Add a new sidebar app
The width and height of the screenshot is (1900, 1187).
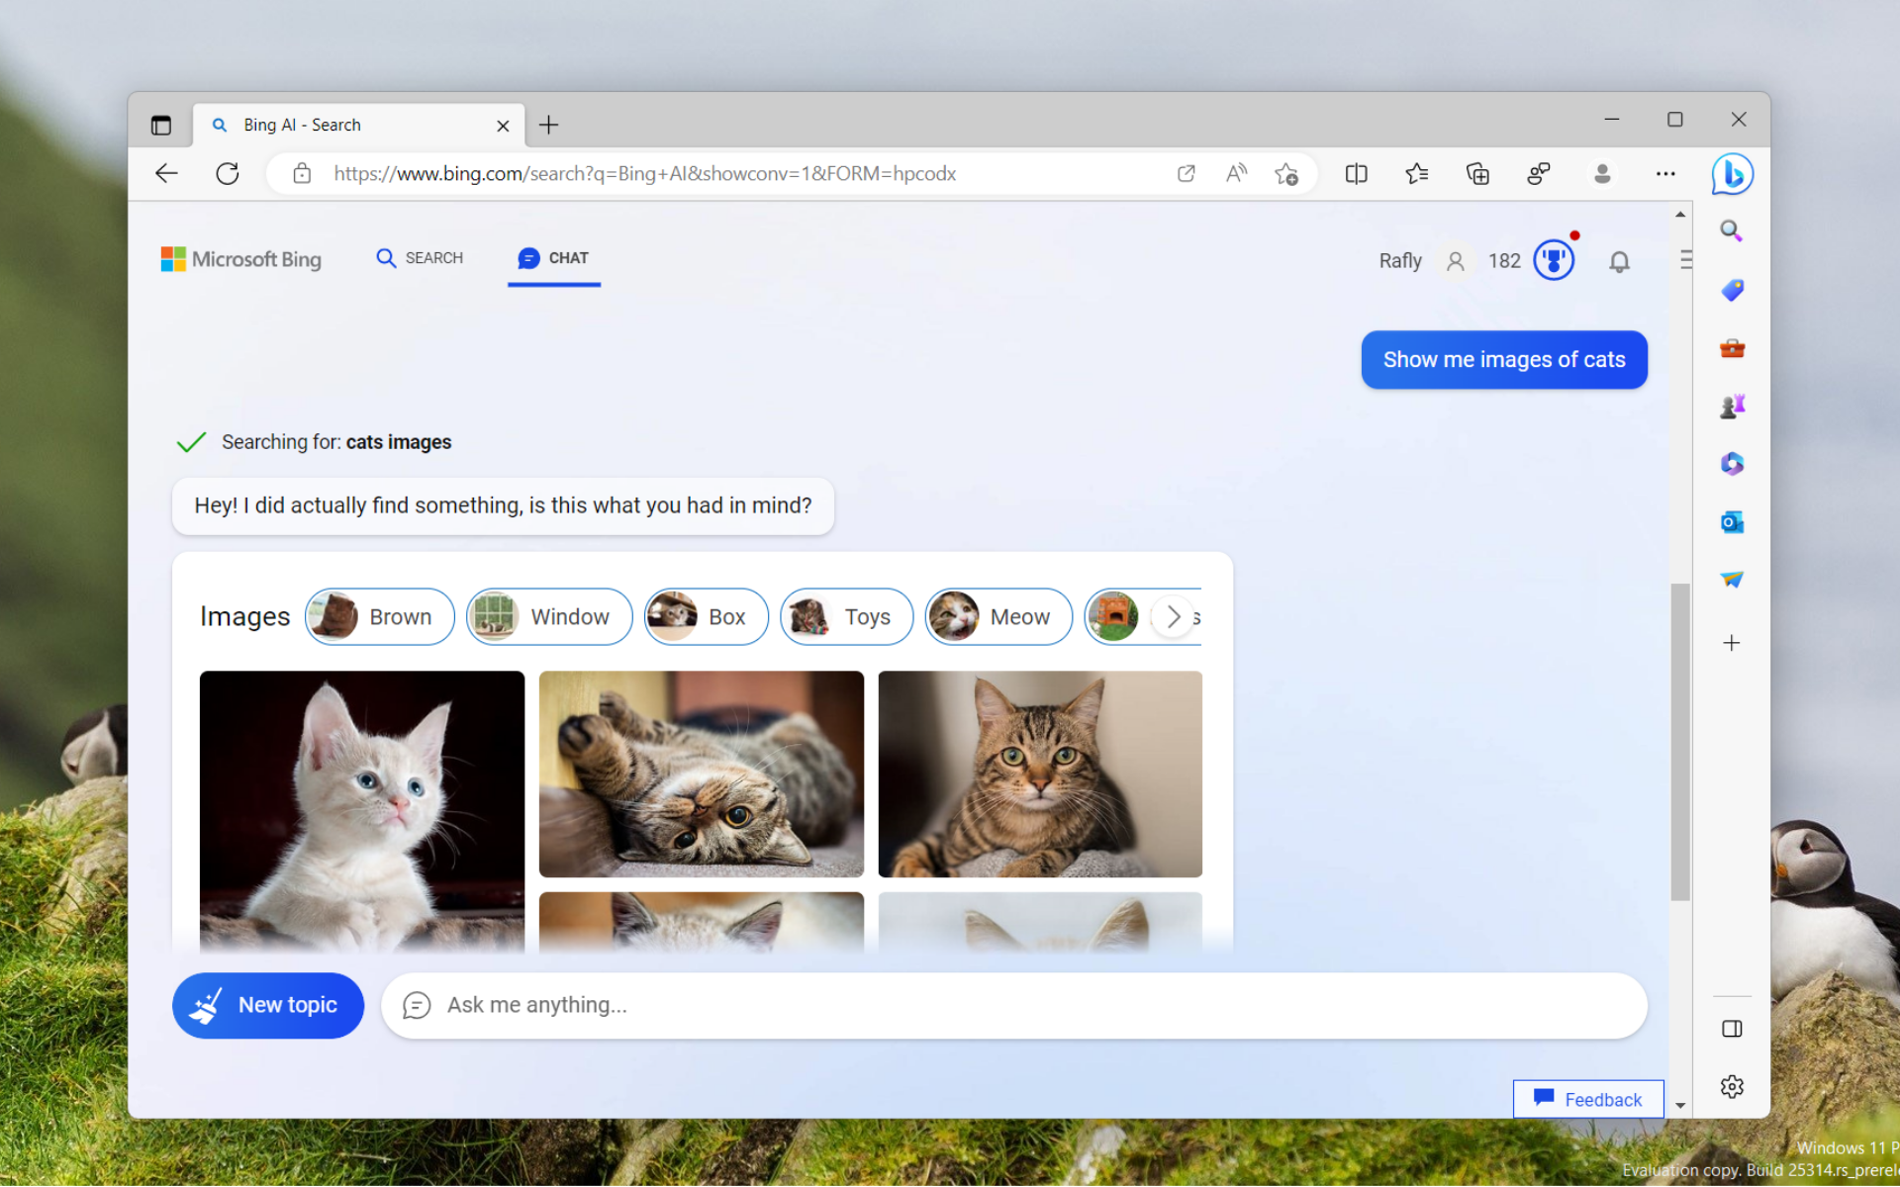coord(1732,643)
